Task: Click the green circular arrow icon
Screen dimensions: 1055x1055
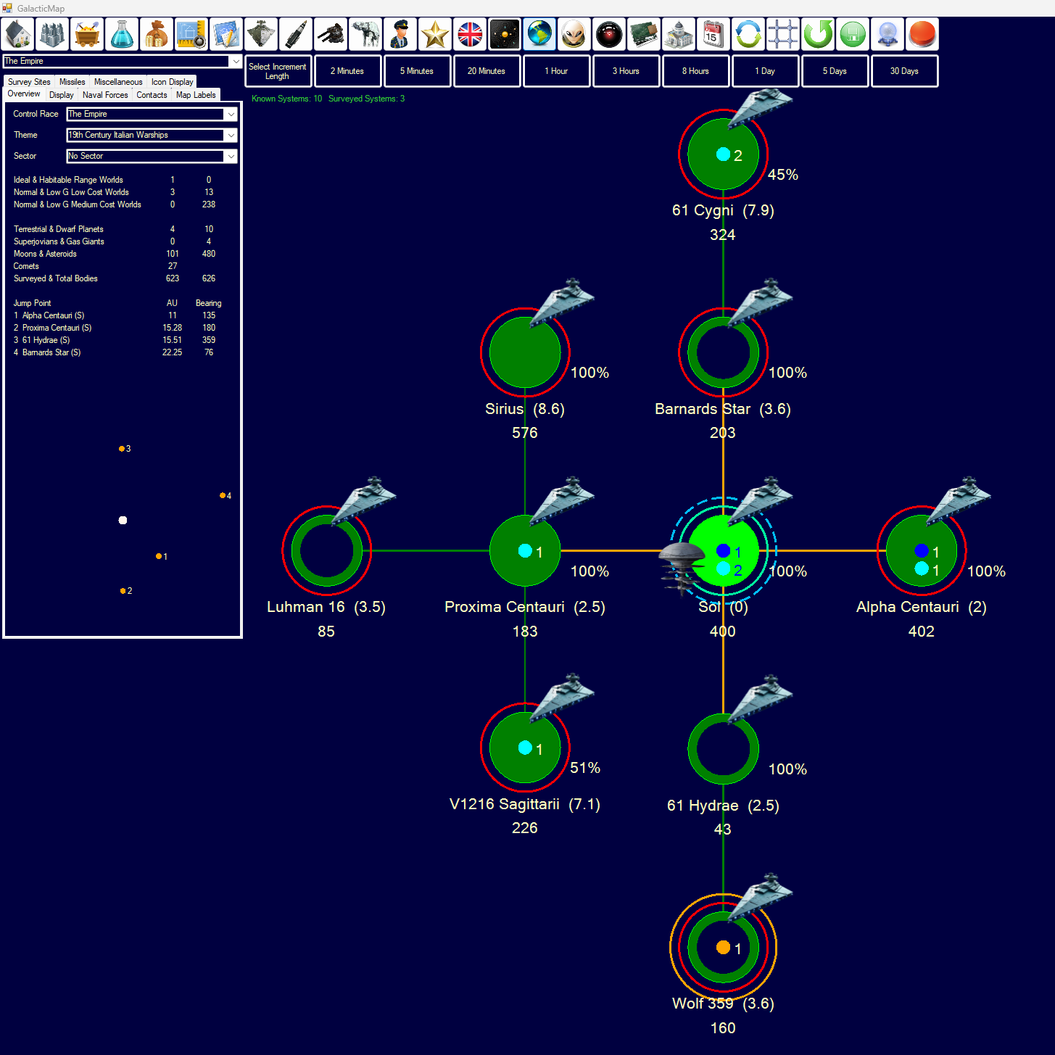Action: point(818,34)
